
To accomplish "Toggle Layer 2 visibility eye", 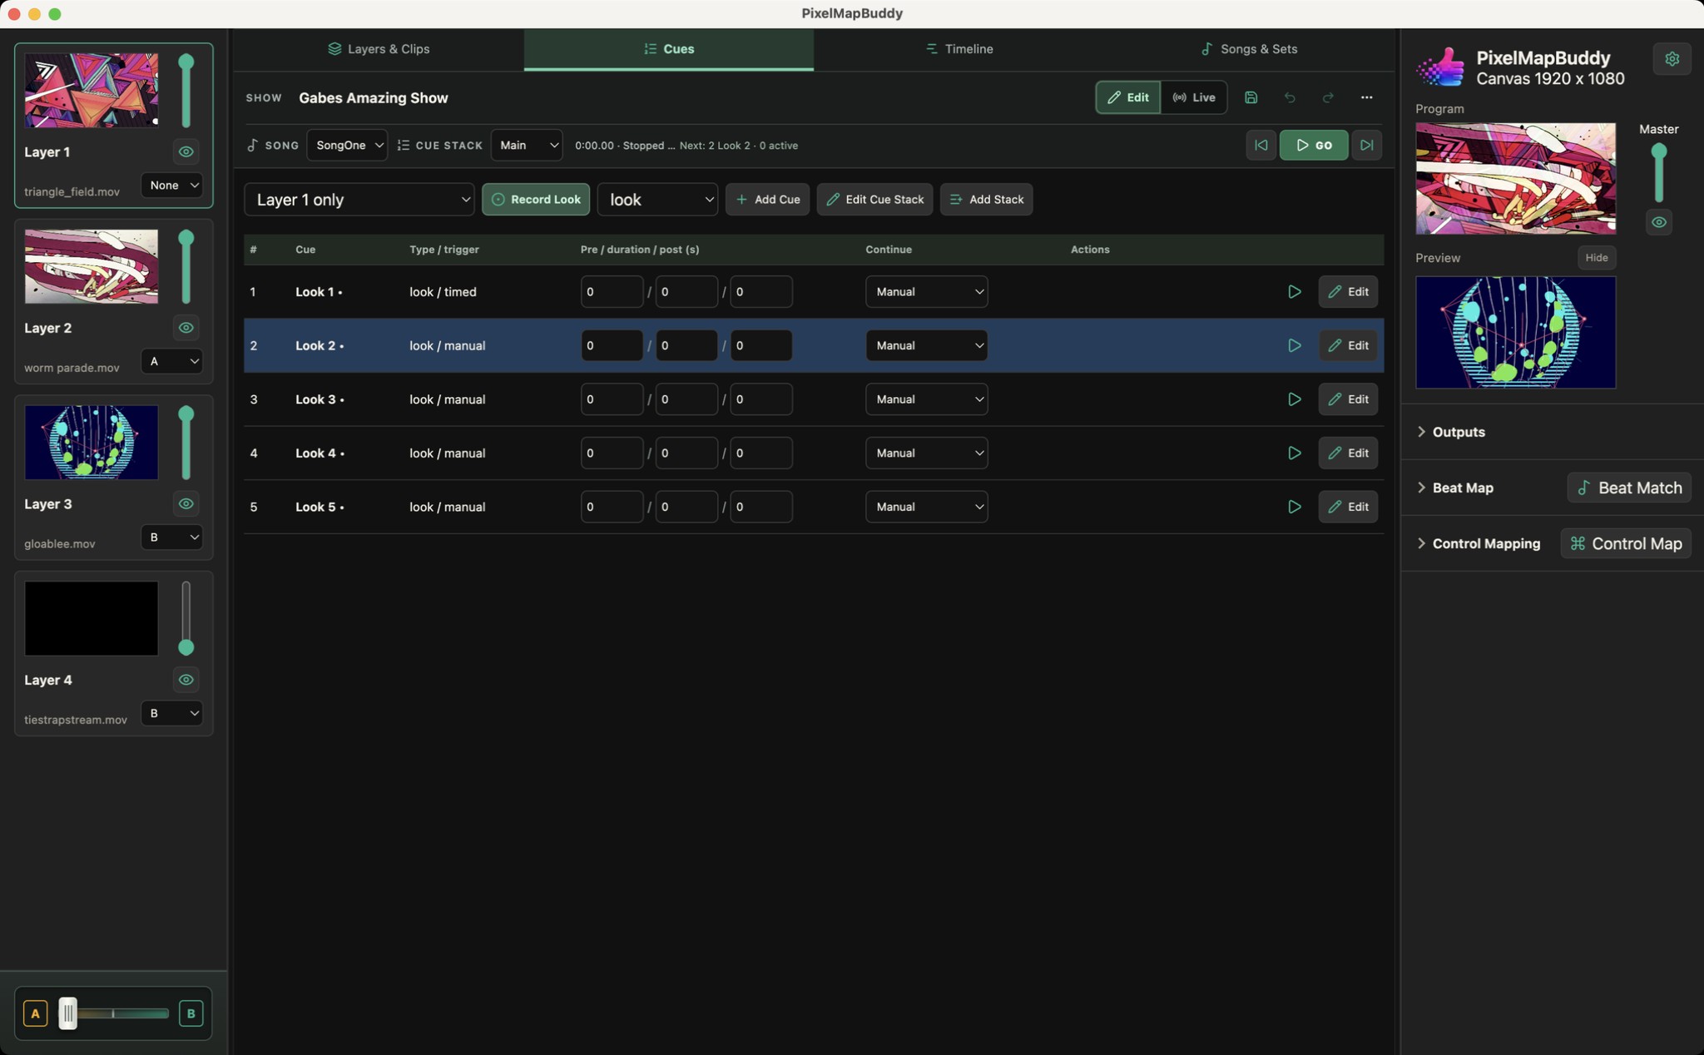I will pyautogui.click(x=186, y=328).
